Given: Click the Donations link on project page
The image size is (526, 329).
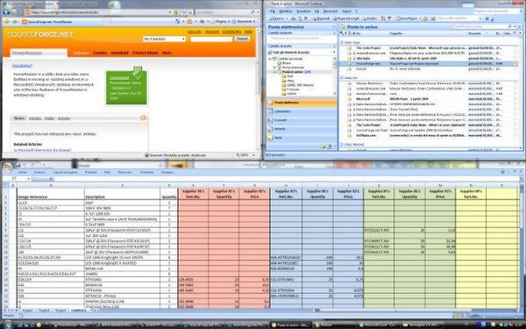Looking at the screenshot, I should point(22,66).
